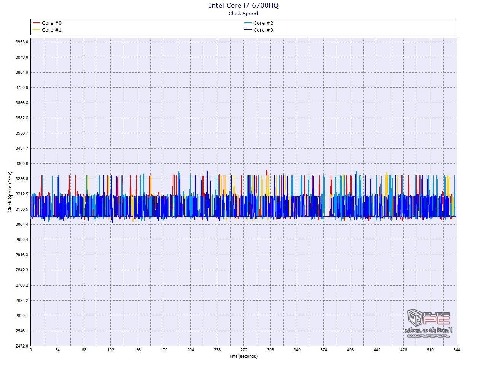Click the 3730.9 y-axis value

pos(22,87)
